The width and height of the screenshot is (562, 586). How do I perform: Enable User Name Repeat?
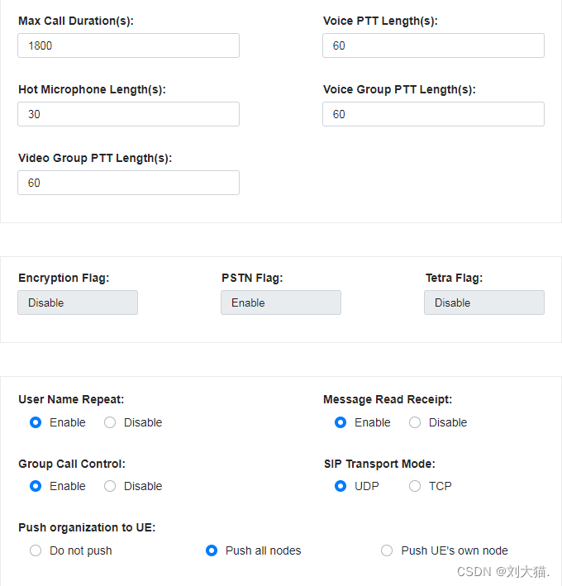(x=36, y=422)
